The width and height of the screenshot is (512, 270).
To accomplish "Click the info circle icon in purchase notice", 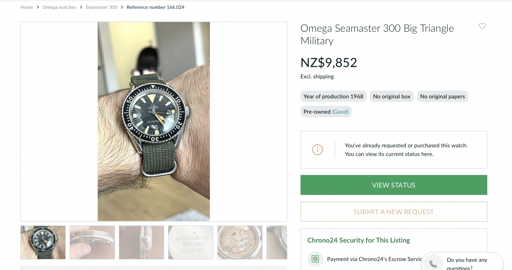I will pos(317,149).
